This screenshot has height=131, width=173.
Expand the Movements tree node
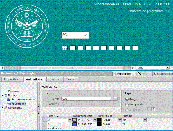(x=3, y=108)
